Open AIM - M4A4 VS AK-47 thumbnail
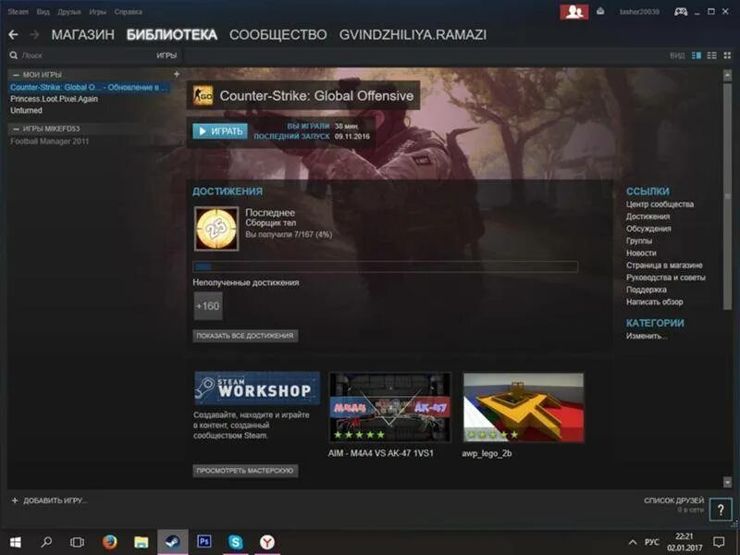 point(389,407)
